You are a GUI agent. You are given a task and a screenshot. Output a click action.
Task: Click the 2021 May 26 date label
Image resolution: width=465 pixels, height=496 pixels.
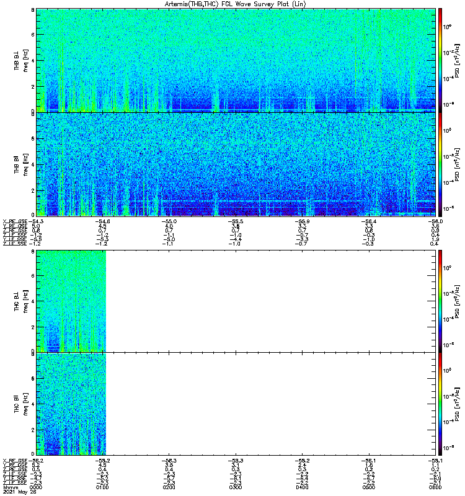click(x=20, y=492)
